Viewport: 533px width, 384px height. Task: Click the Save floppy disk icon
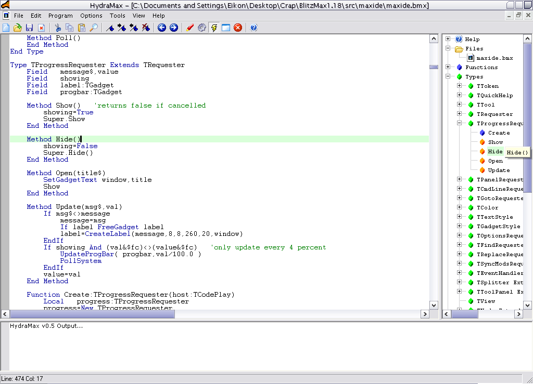(x=29, y=28)
